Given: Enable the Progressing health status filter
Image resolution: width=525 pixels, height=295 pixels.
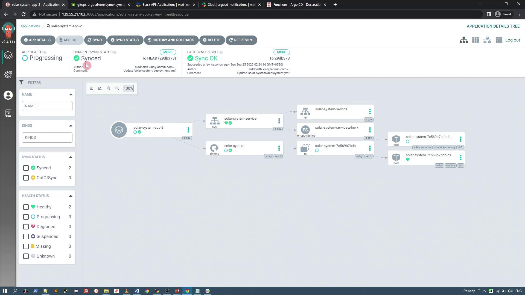Looking at the screenshot, I should pos(26,217).
